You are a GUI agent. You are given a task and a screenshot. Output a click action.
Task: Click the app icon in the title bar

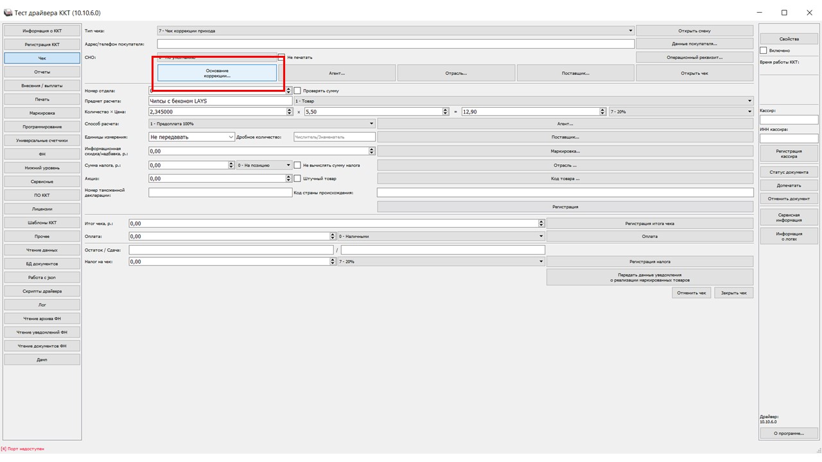[8, 13]
